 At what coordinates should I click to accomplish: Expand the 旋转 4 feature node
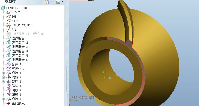(x=4, y=99)
